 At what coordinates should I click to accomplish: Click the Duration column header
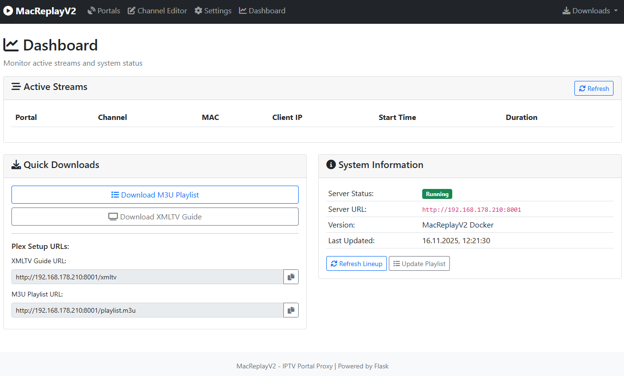tap(521, 117)
